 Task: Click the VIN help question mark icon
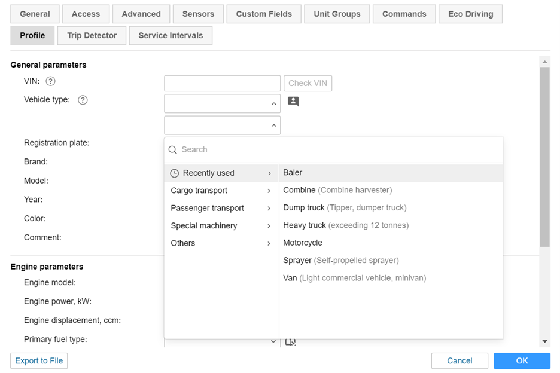click(x=51, y=81)
